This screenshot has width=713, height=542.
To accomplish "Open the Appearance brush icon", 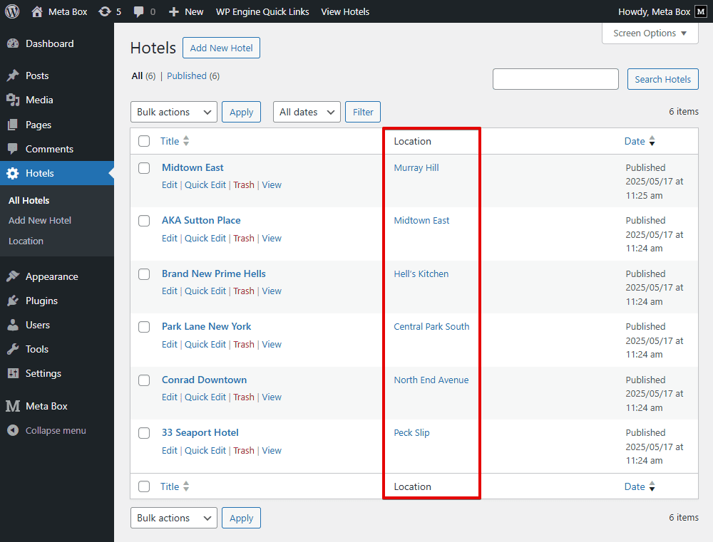I will pyautogui.click(x=15, y=276).
